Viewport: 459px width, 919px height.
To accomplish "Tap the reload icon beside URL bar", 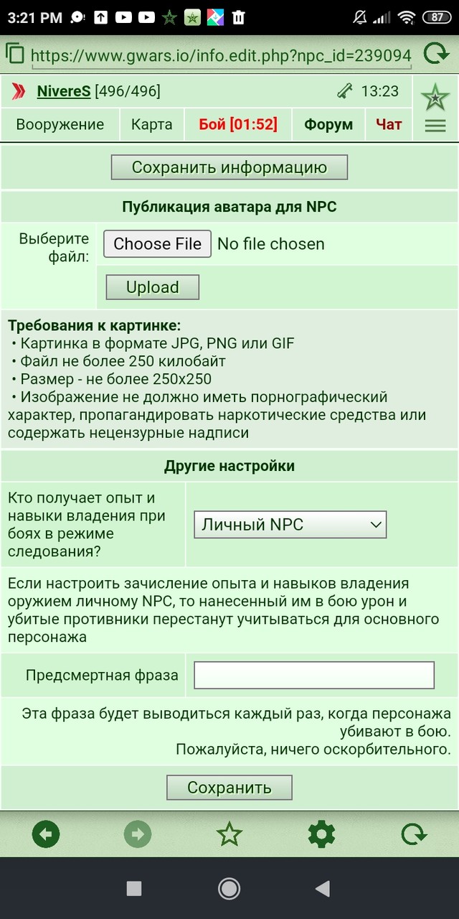I will tap(435, 55).
